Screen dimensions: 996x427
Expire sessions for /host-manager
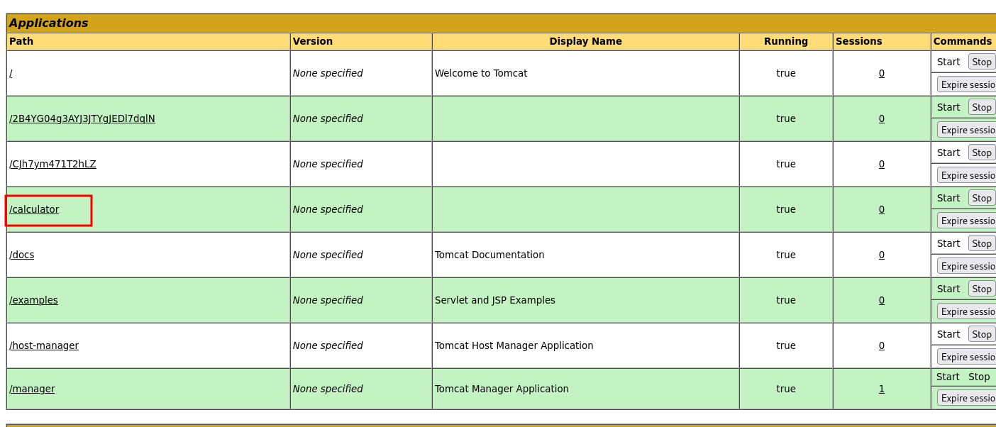[967, 357]
